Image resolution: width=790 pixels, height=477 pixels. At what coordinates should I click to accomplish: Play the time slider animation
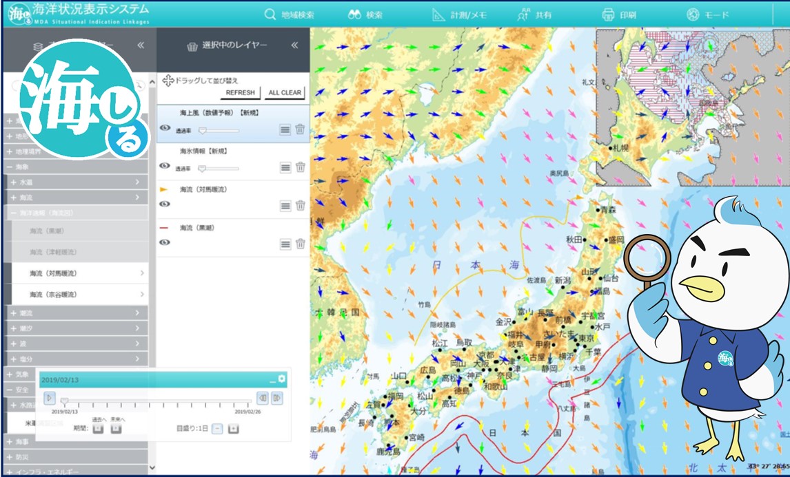pyautogui.click(x=49, y=399)
